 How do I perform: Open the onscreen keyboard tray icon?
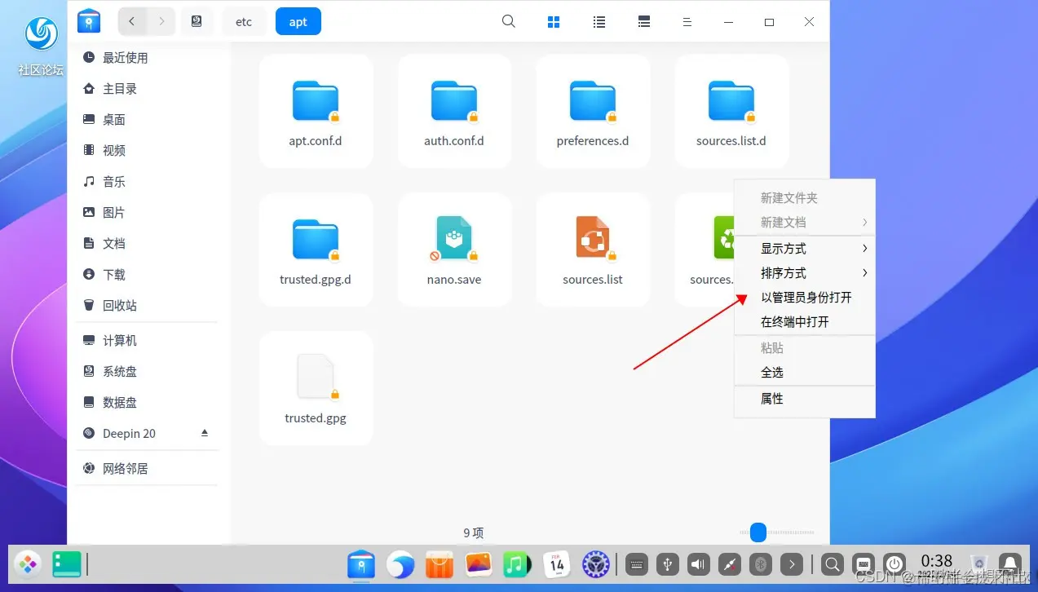(637, 564)
